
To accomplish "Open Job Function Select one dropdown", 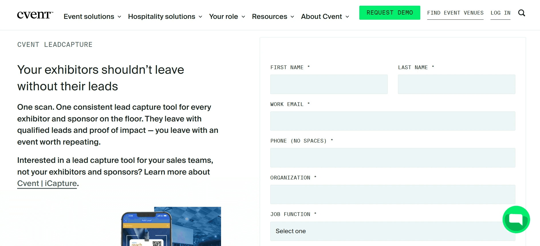I will pyautogui.click(x=393, y=231).
